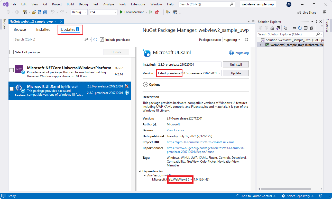
Task: Click the Save All icon on the toolbar
Action: [45, 12]
